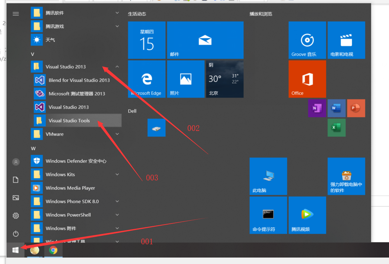Click the W letter index header
Viewport: 389px width, 264px height.
pos(33,148)
